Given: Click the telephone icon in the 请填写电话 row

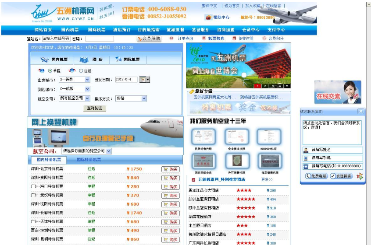Looking at the screenshot, I should point(306,166).
